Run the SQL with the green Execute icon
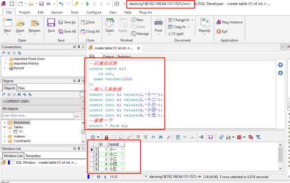Image resolution: width=290 pixels, height=183 pixels. click(87, 4)
